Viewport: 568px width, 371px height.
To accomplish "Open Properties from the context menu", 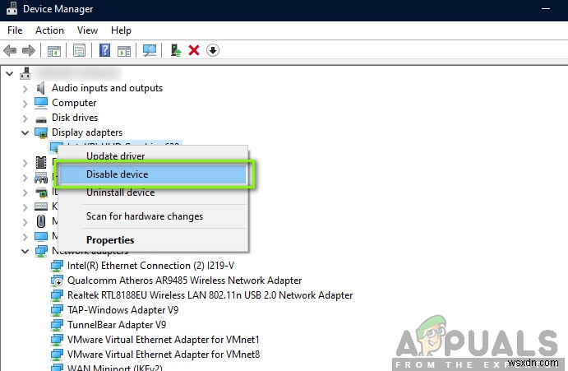I will 153,240.
